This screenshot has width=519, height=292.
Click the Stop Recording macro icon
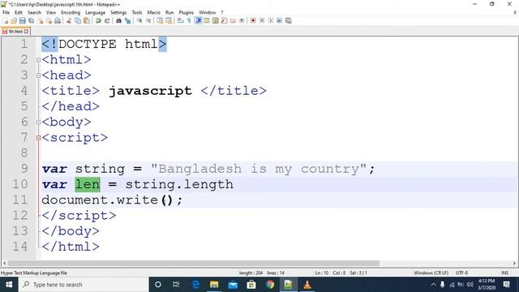(x=262, y=21)
